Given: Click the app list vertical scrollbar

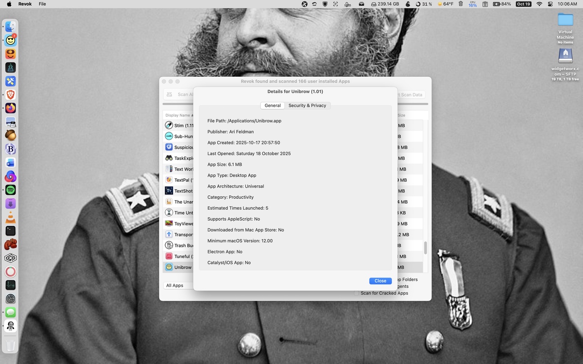Looking at the screenshot, I should (426, 248).
